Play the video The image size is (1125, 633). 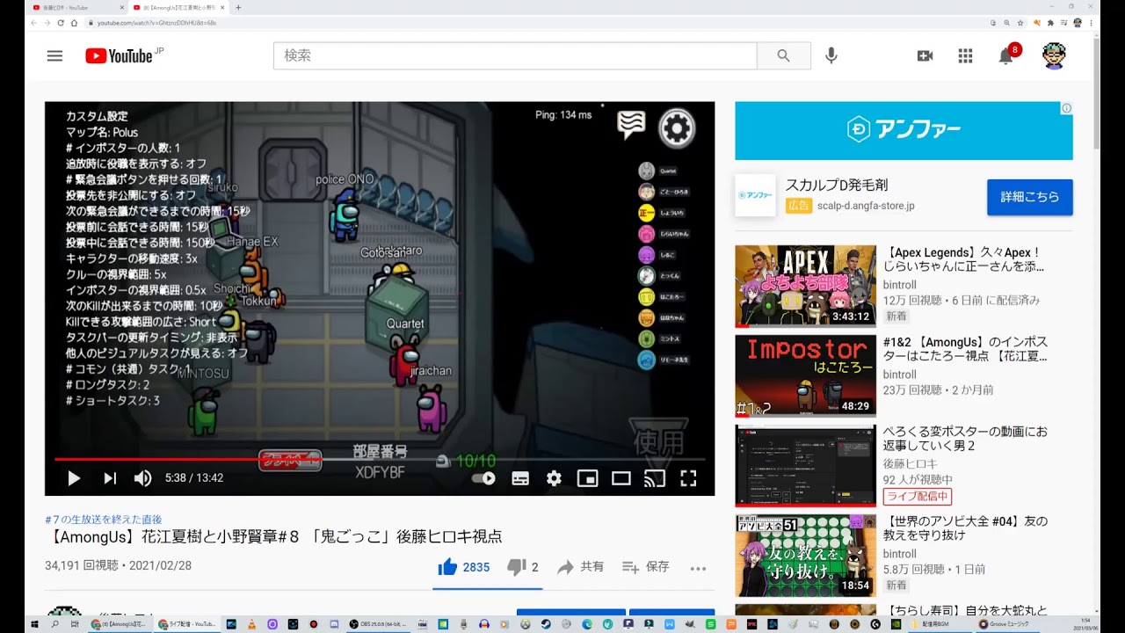[x=74, y=478]
